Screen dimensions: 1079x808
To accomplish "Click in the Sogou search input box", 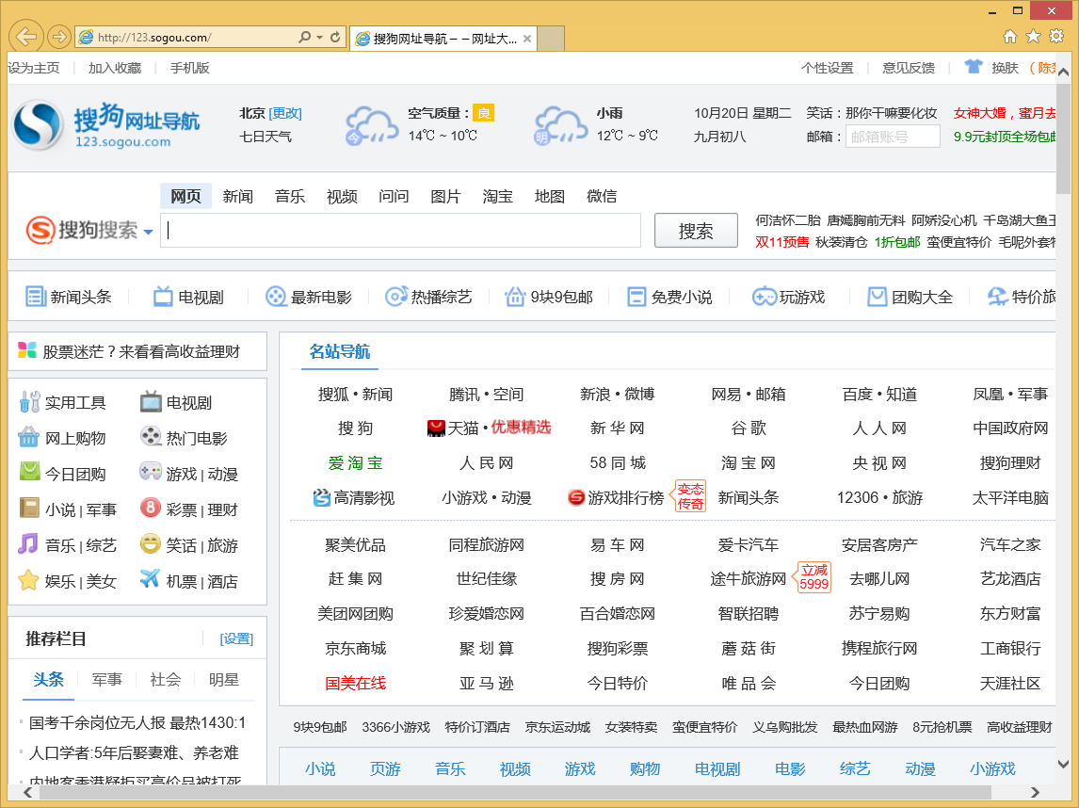I will click(400, 230).
